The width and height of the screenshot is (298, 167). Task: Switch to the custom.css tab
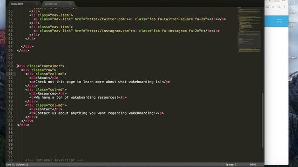pos(51,4)
